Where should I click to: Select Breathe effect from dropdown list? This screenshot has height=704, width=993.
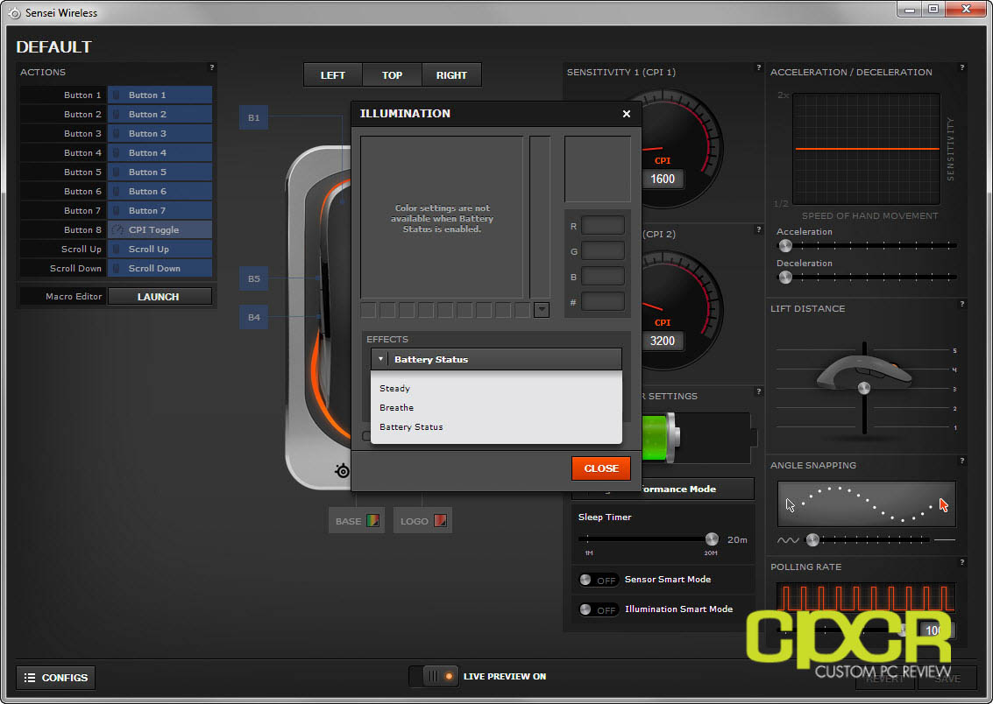(496, 408)
